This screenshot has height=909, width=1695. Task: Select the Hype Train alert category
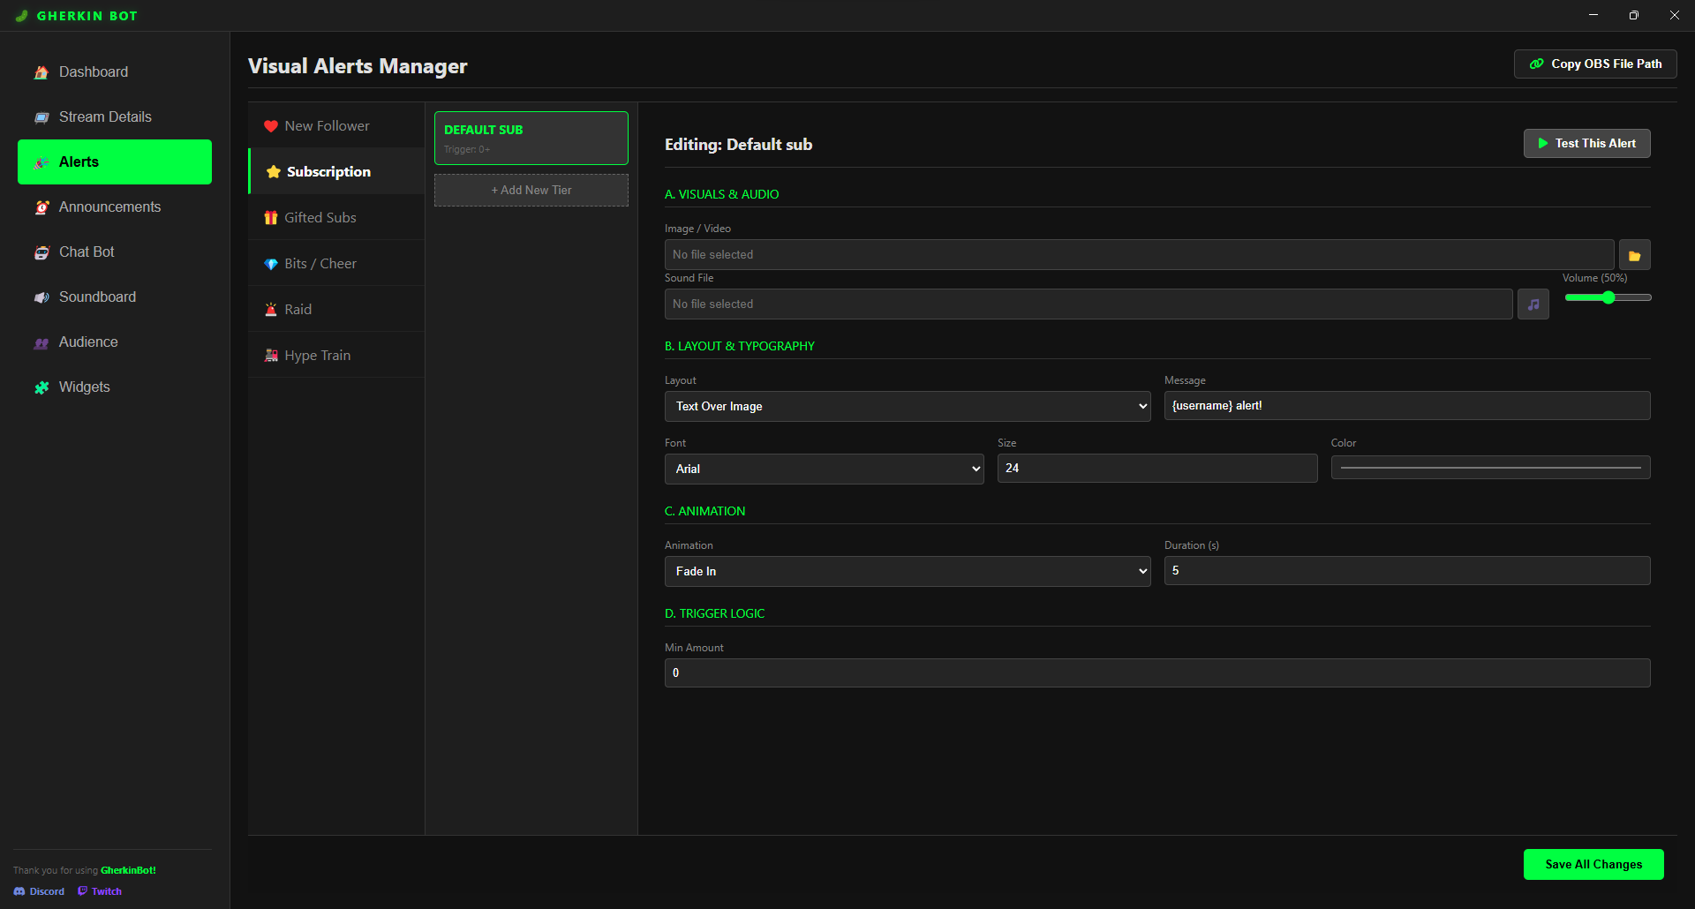pyautogui.click(x=317, y=355)
